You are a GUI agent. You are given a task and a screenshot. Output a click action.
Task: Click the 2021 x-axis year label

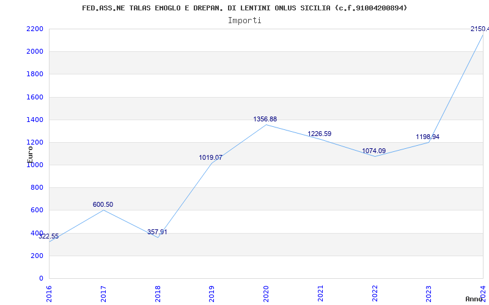[x=320, y=293]
